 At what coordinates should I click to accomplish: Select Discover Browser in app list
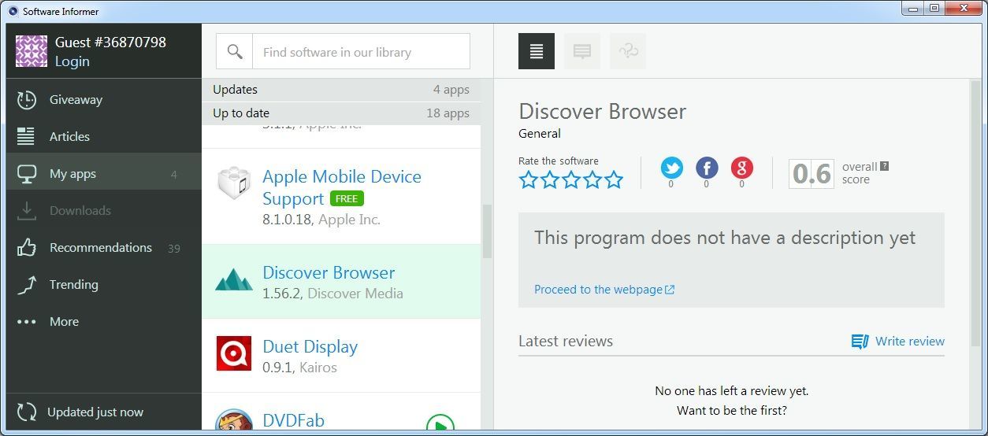[341, 282]
